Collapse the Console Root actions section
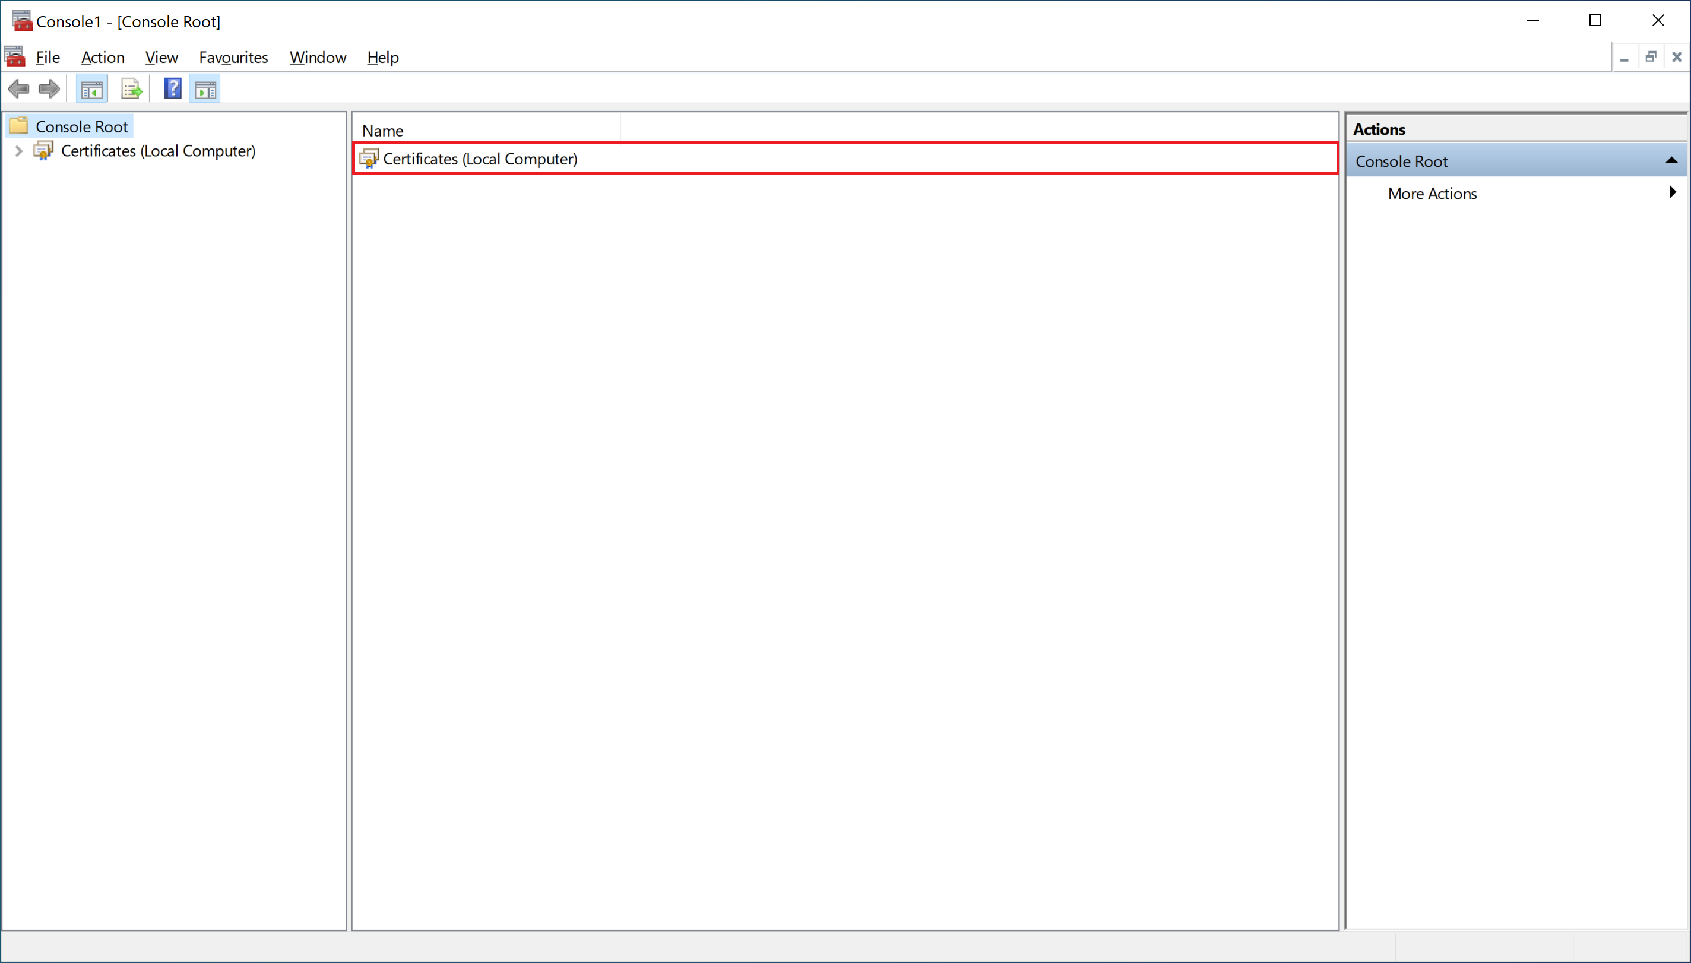Screen dimensions: 1691x963 coord(1670,161)
